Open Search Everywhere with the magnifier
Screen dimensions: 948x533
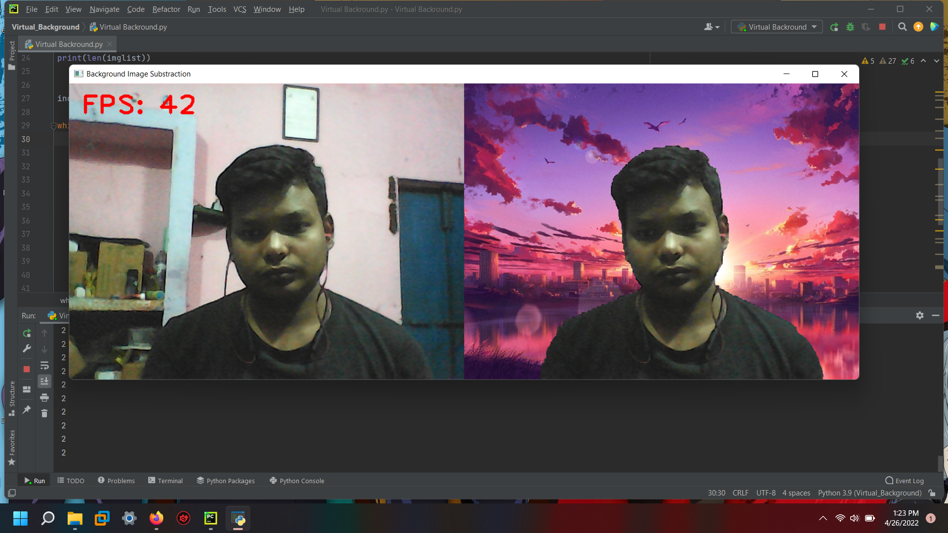tap(902, 27)
